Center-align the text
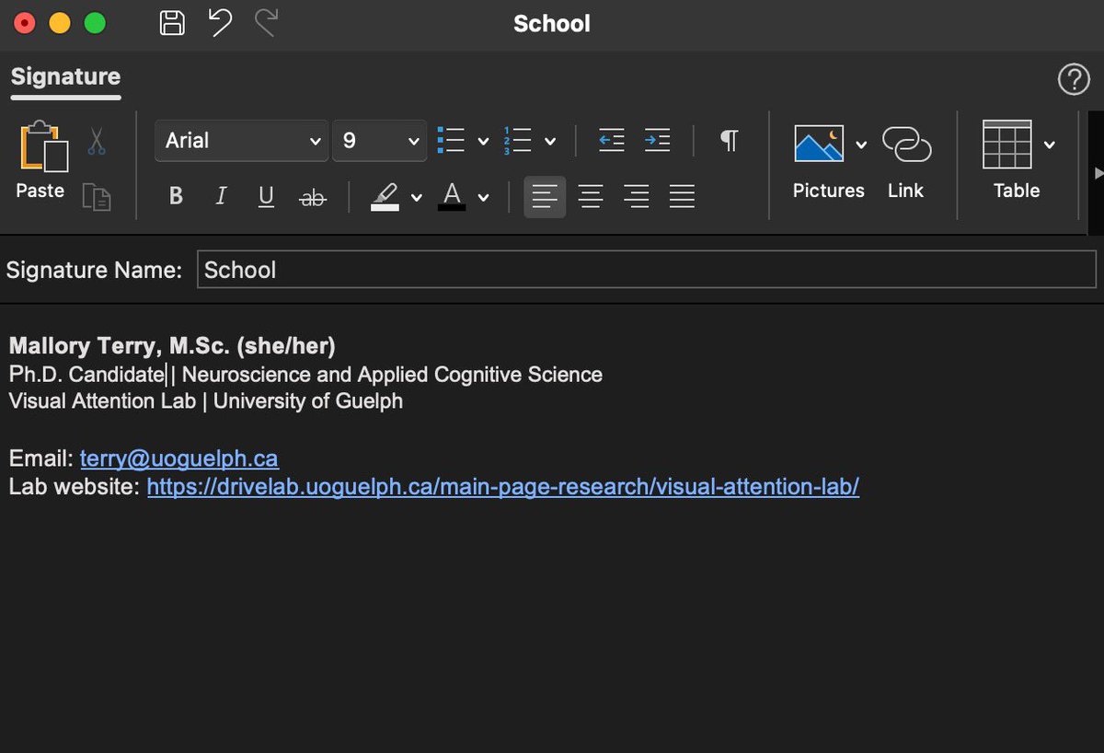Image resolution: width=1104 pixels, height=753 pixels. 591,196
